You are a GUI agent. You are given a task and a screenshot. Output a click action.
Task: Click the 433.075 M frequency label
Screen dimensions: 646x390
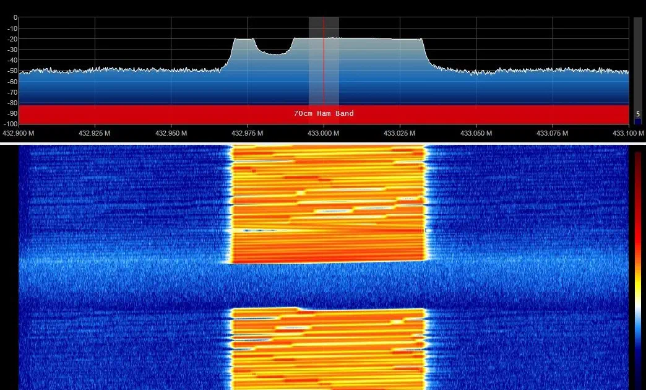552,133
